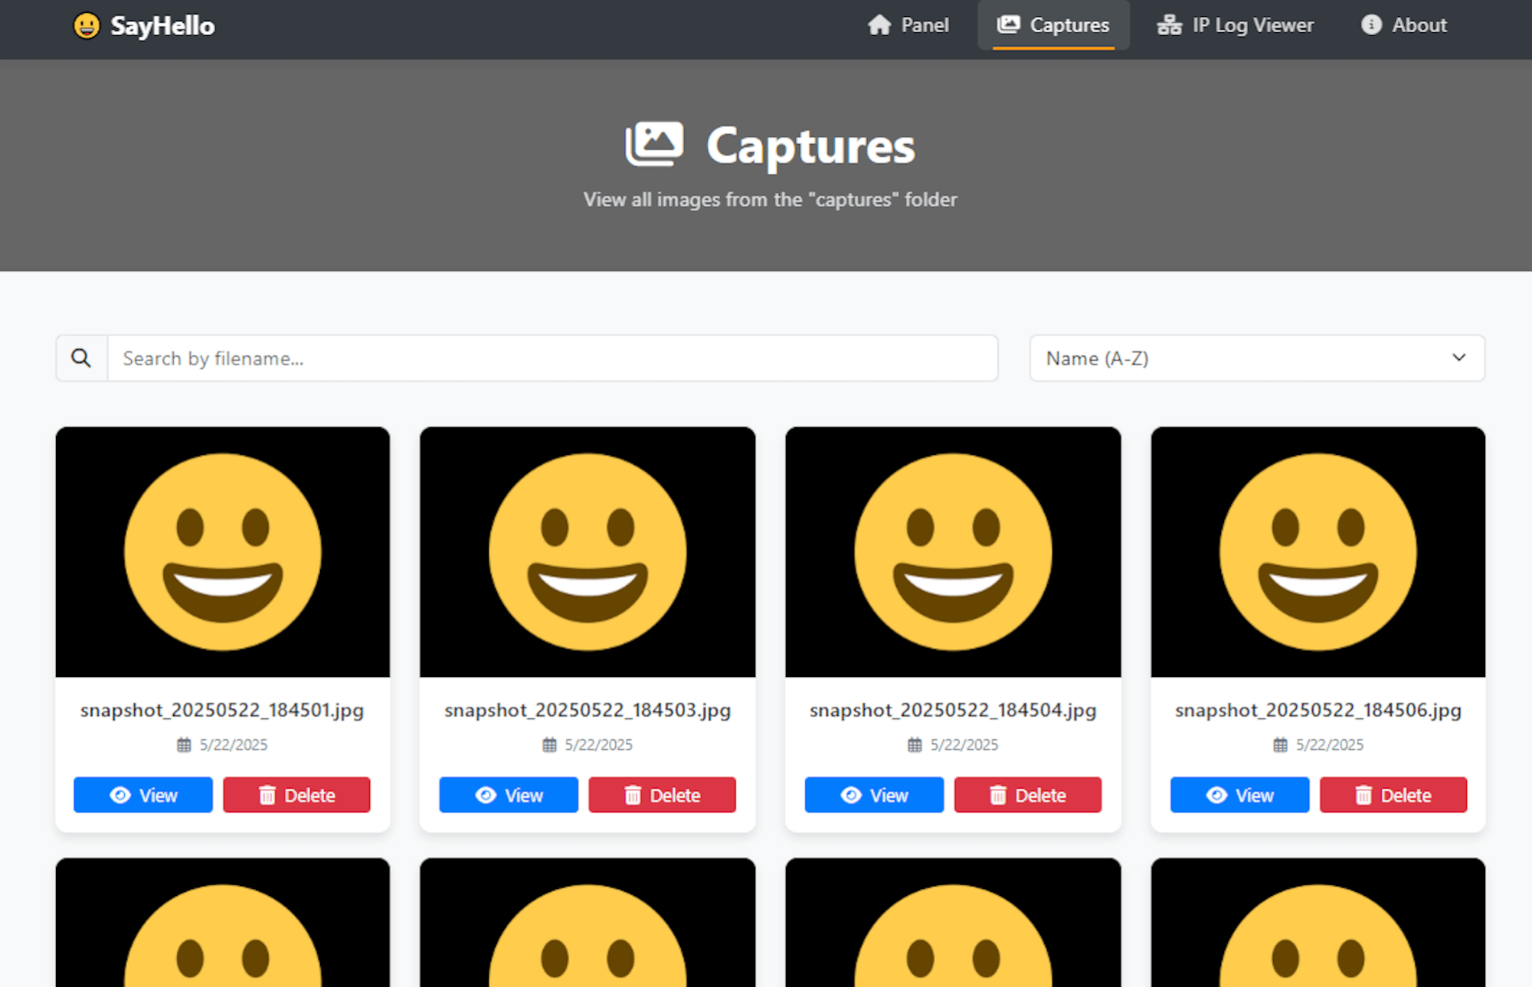Click the SayHello smiley logo icon
This screenshot has width=1532, height=987.
coord(87,25)
